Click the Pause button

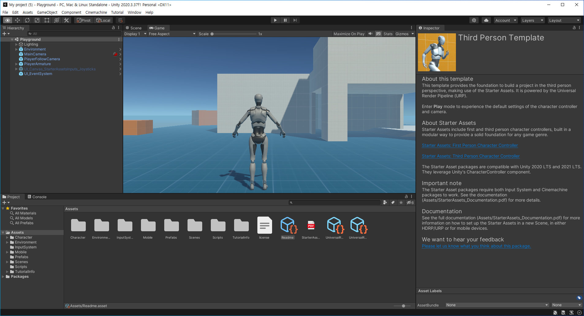click(285, 20)
